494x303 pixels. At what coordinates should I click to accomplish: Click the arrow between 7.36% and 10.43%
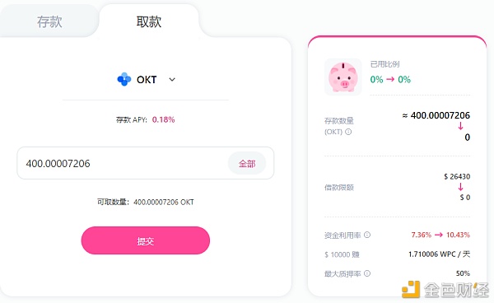[439, 235]
